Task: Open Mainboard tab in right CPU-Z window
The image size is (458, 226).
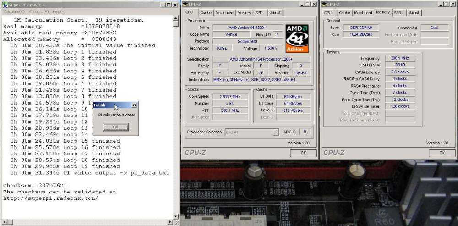Action: 363,13
